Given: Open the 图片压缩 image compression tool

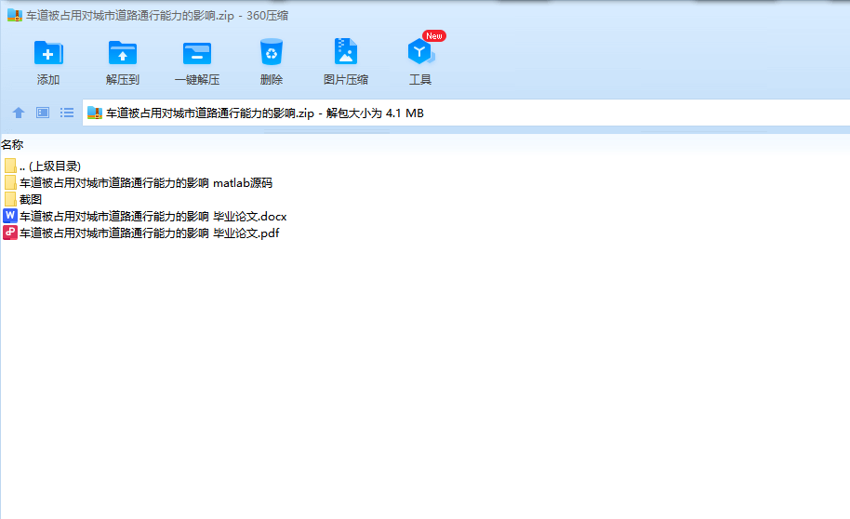Looking at the screenshot, I should (345, 52).
